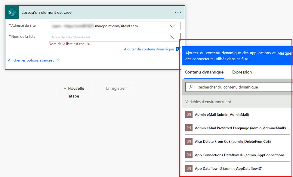Click the SharePoint connector icon on the trigger
Viewport: 293px width, 177px height.
(12, 12)
